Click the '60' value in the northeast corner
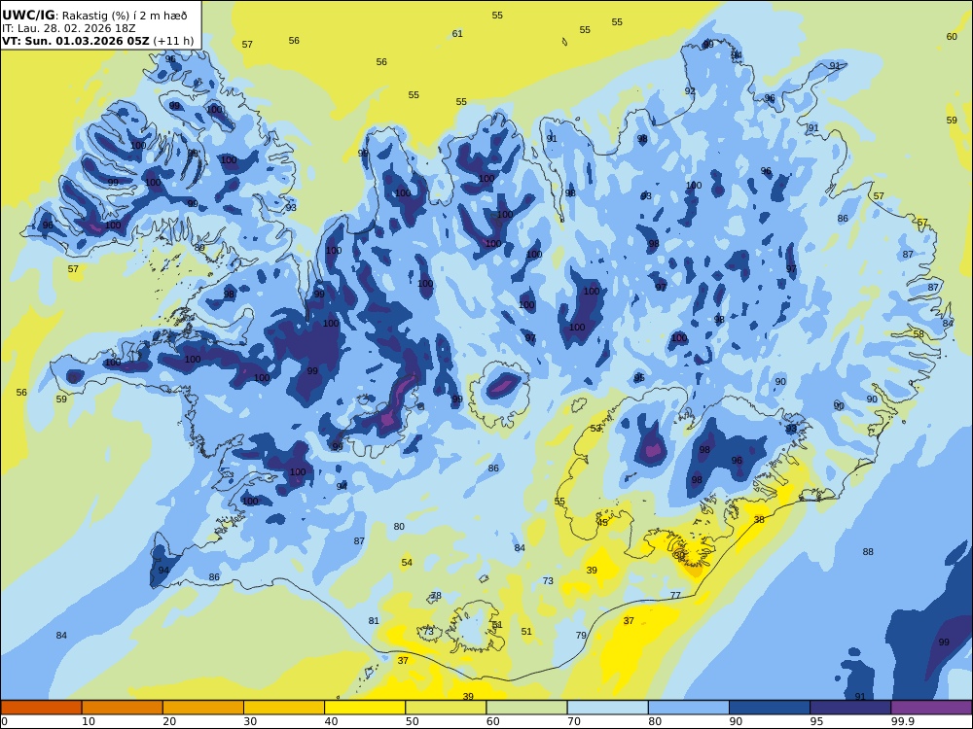973x729 pixels. pyautogui.click(x=952, y=37)
